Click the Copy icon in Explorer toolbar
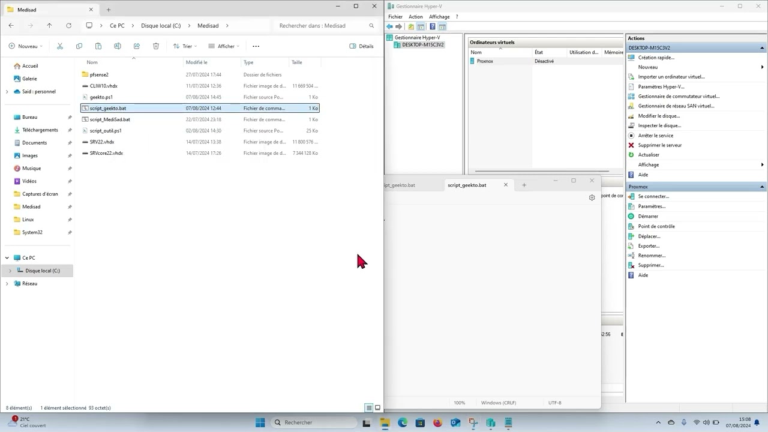Image resolution: width=768 pixels, height=432 pixels. 79,46
